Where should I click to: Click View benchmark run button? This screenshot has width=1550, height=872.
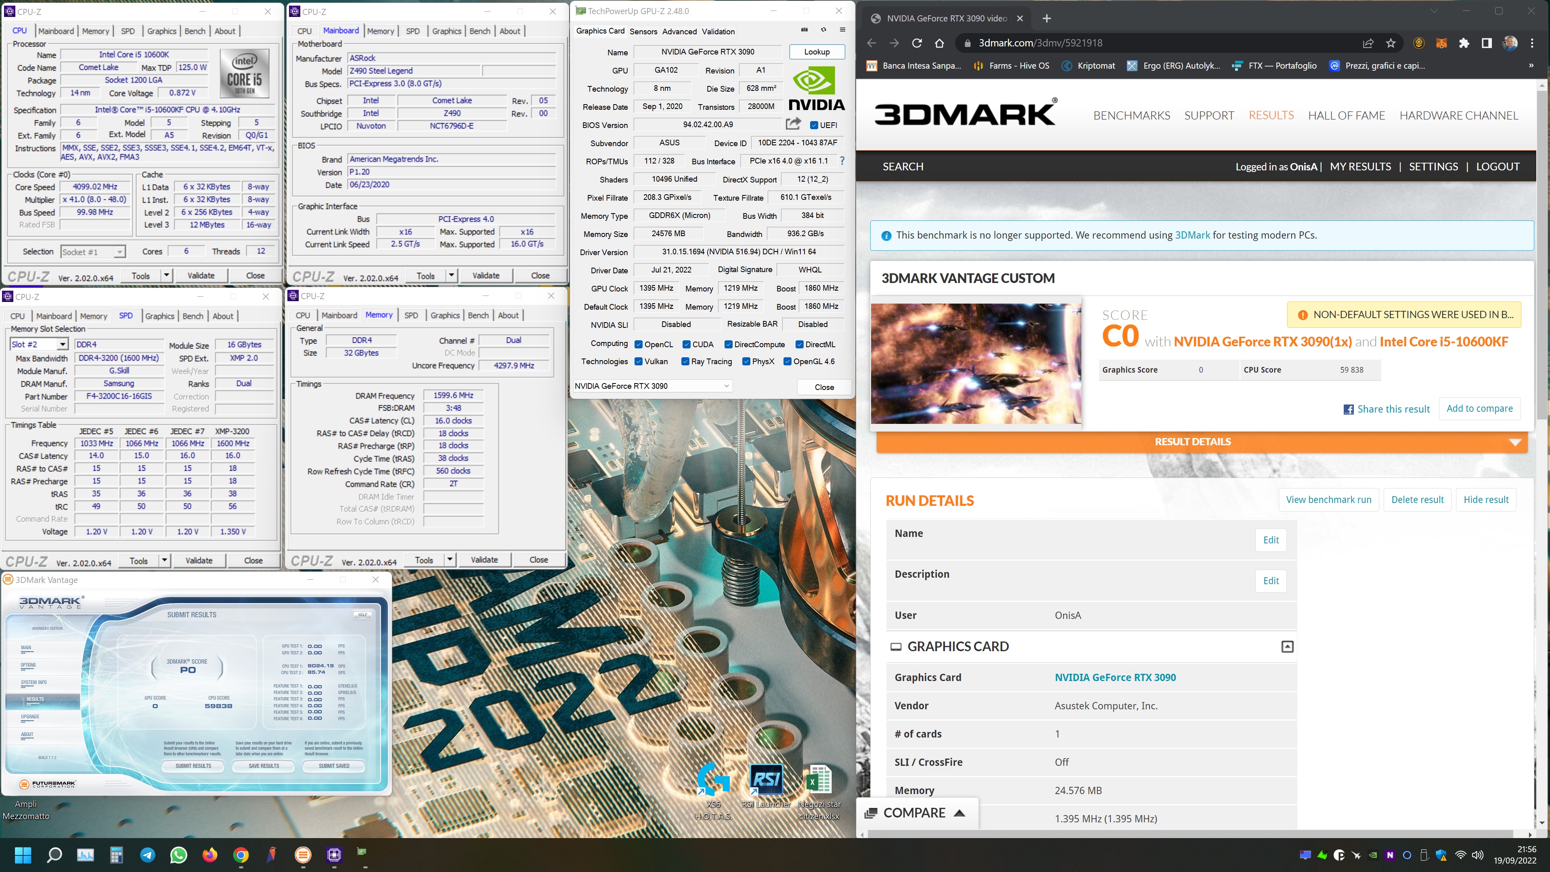pos(1328,499)
